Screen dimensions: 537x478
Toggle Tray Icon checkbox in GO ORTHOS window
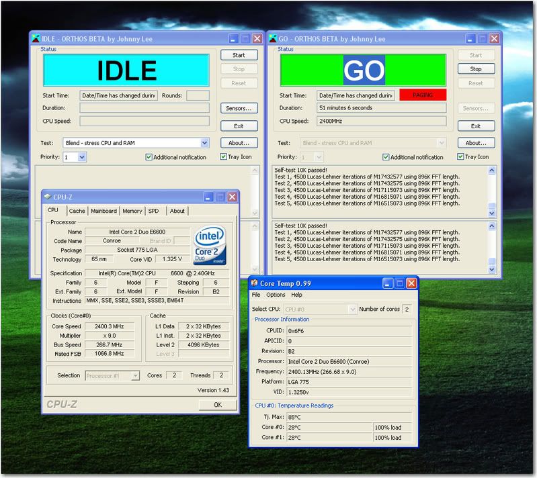click(x=460, y=156)
